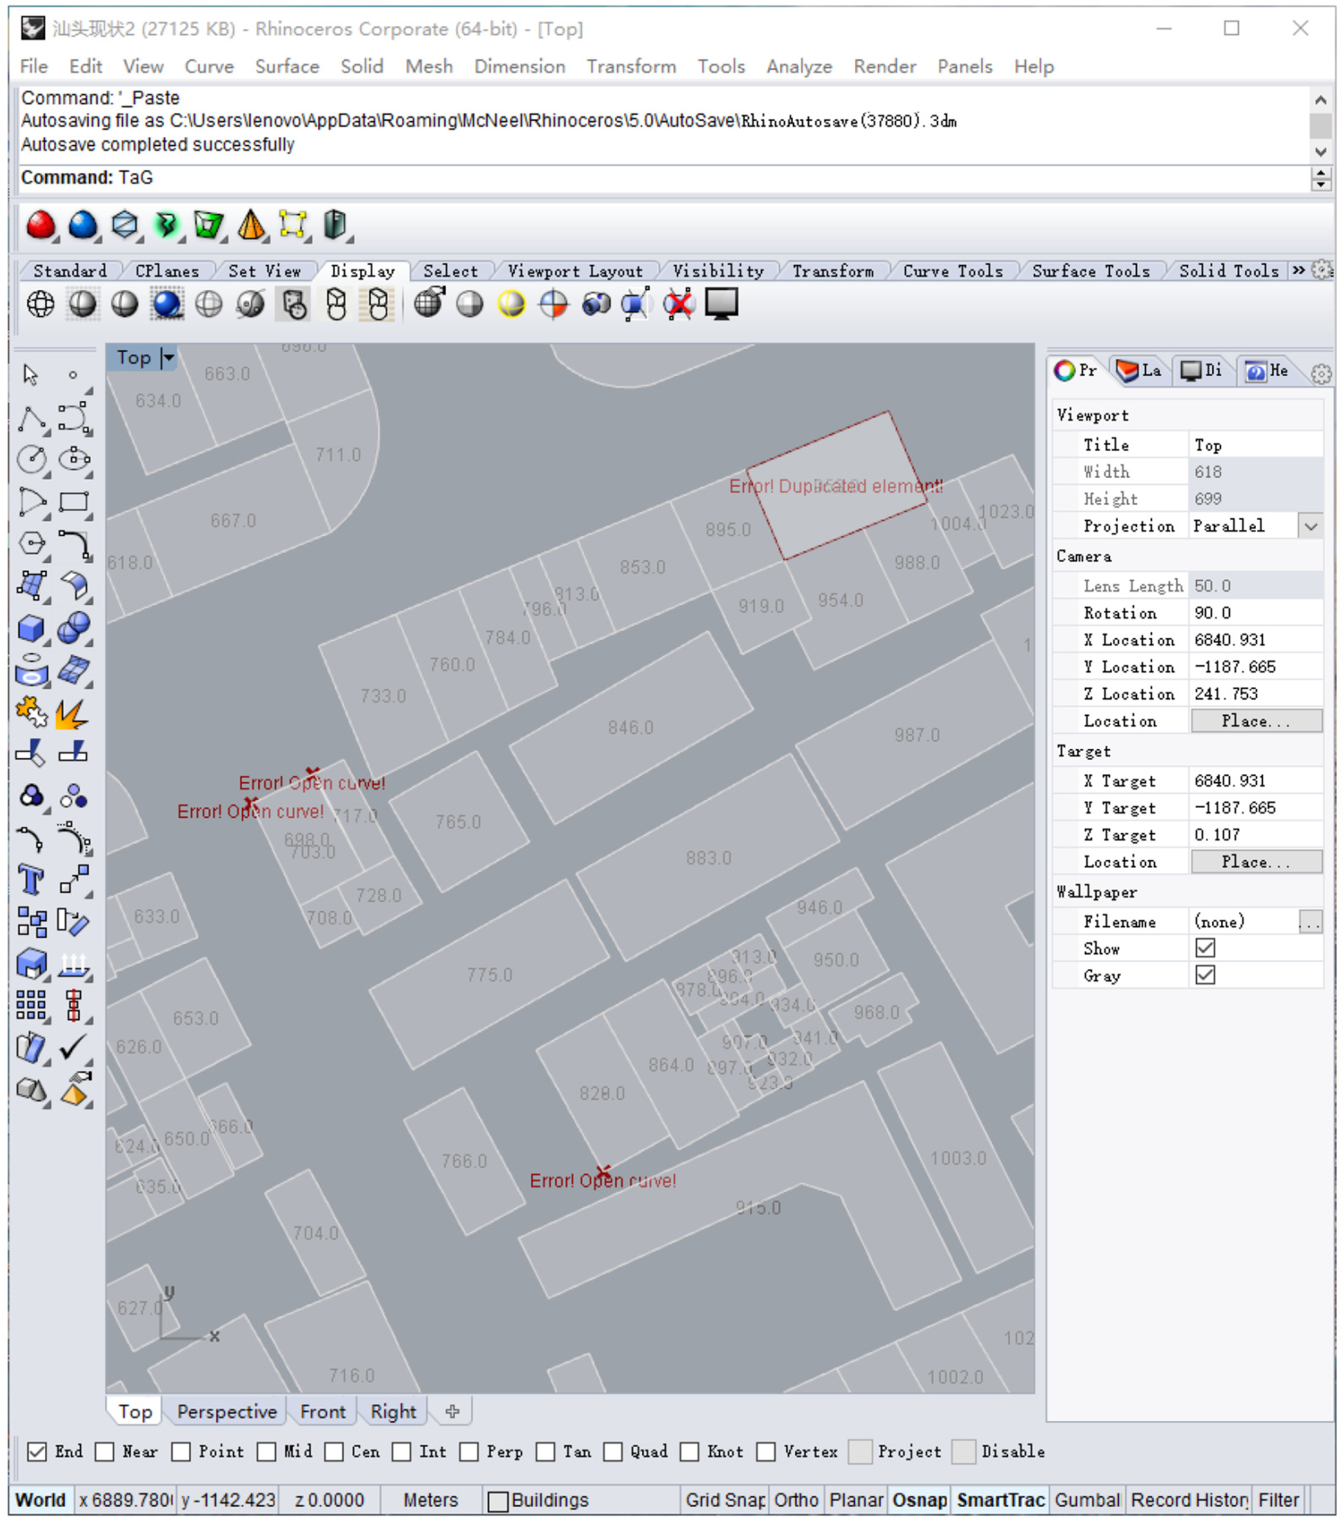Select the Rectangle drawing tool
Screen dimensions: 1342x1523
coord(73,501)
